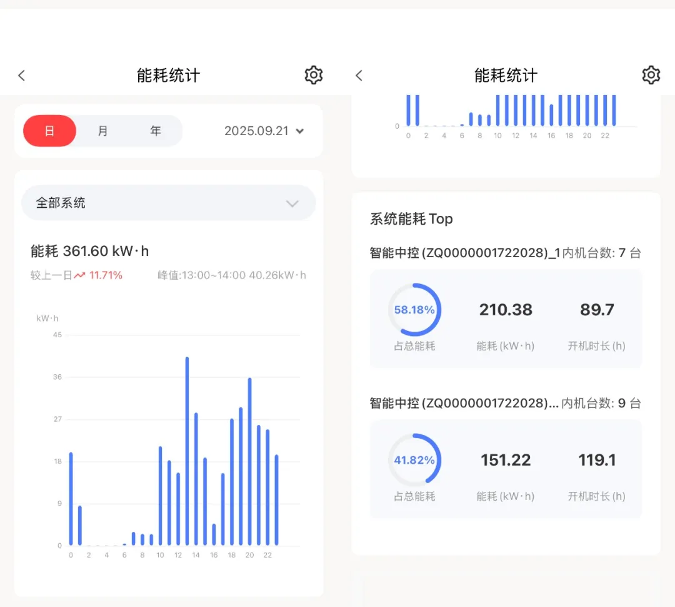The width and height of the screenshot is (675, 607).
Task: Tap the back arrow on left screen
Action: 21,76
